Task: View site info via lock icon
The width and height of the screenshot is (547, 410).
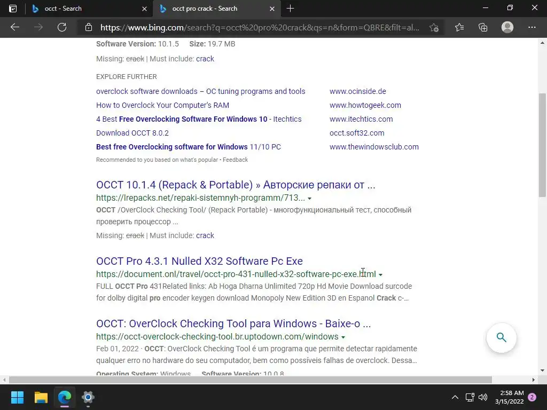Action: [x=89, y=27]
